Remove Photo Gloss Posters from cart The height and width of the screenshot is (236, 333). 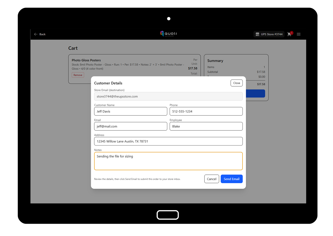(78, 75)
